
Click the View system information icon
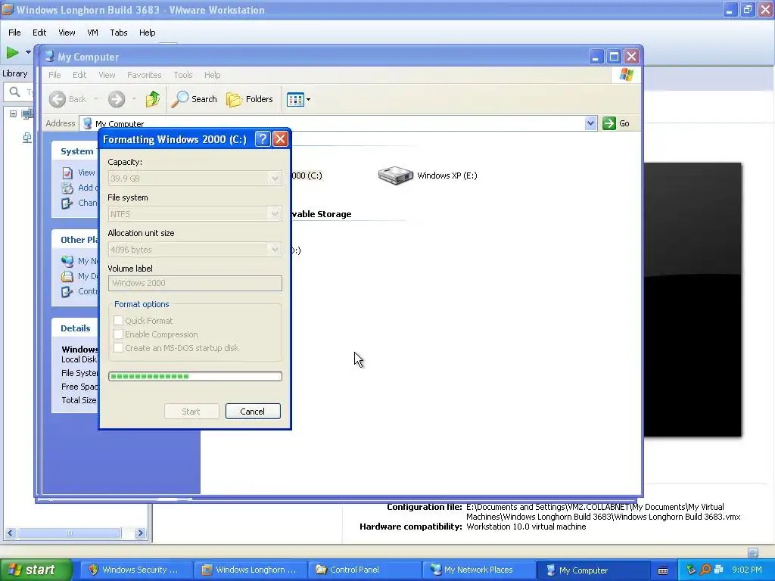[x=67, y=173]
